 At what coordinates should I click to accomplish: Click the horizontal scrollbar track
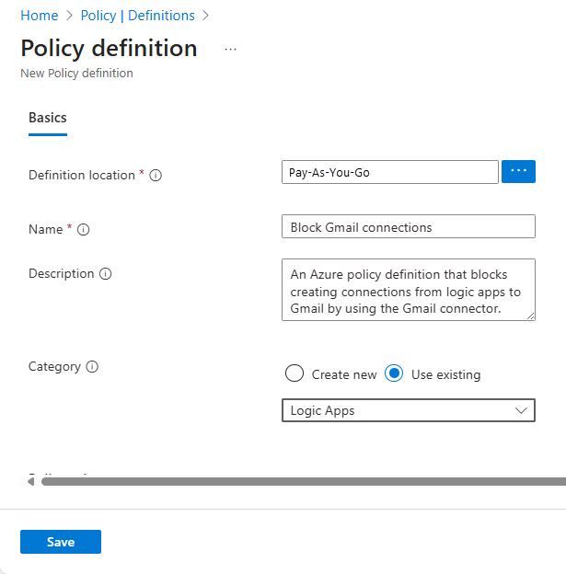pos(304,481)
